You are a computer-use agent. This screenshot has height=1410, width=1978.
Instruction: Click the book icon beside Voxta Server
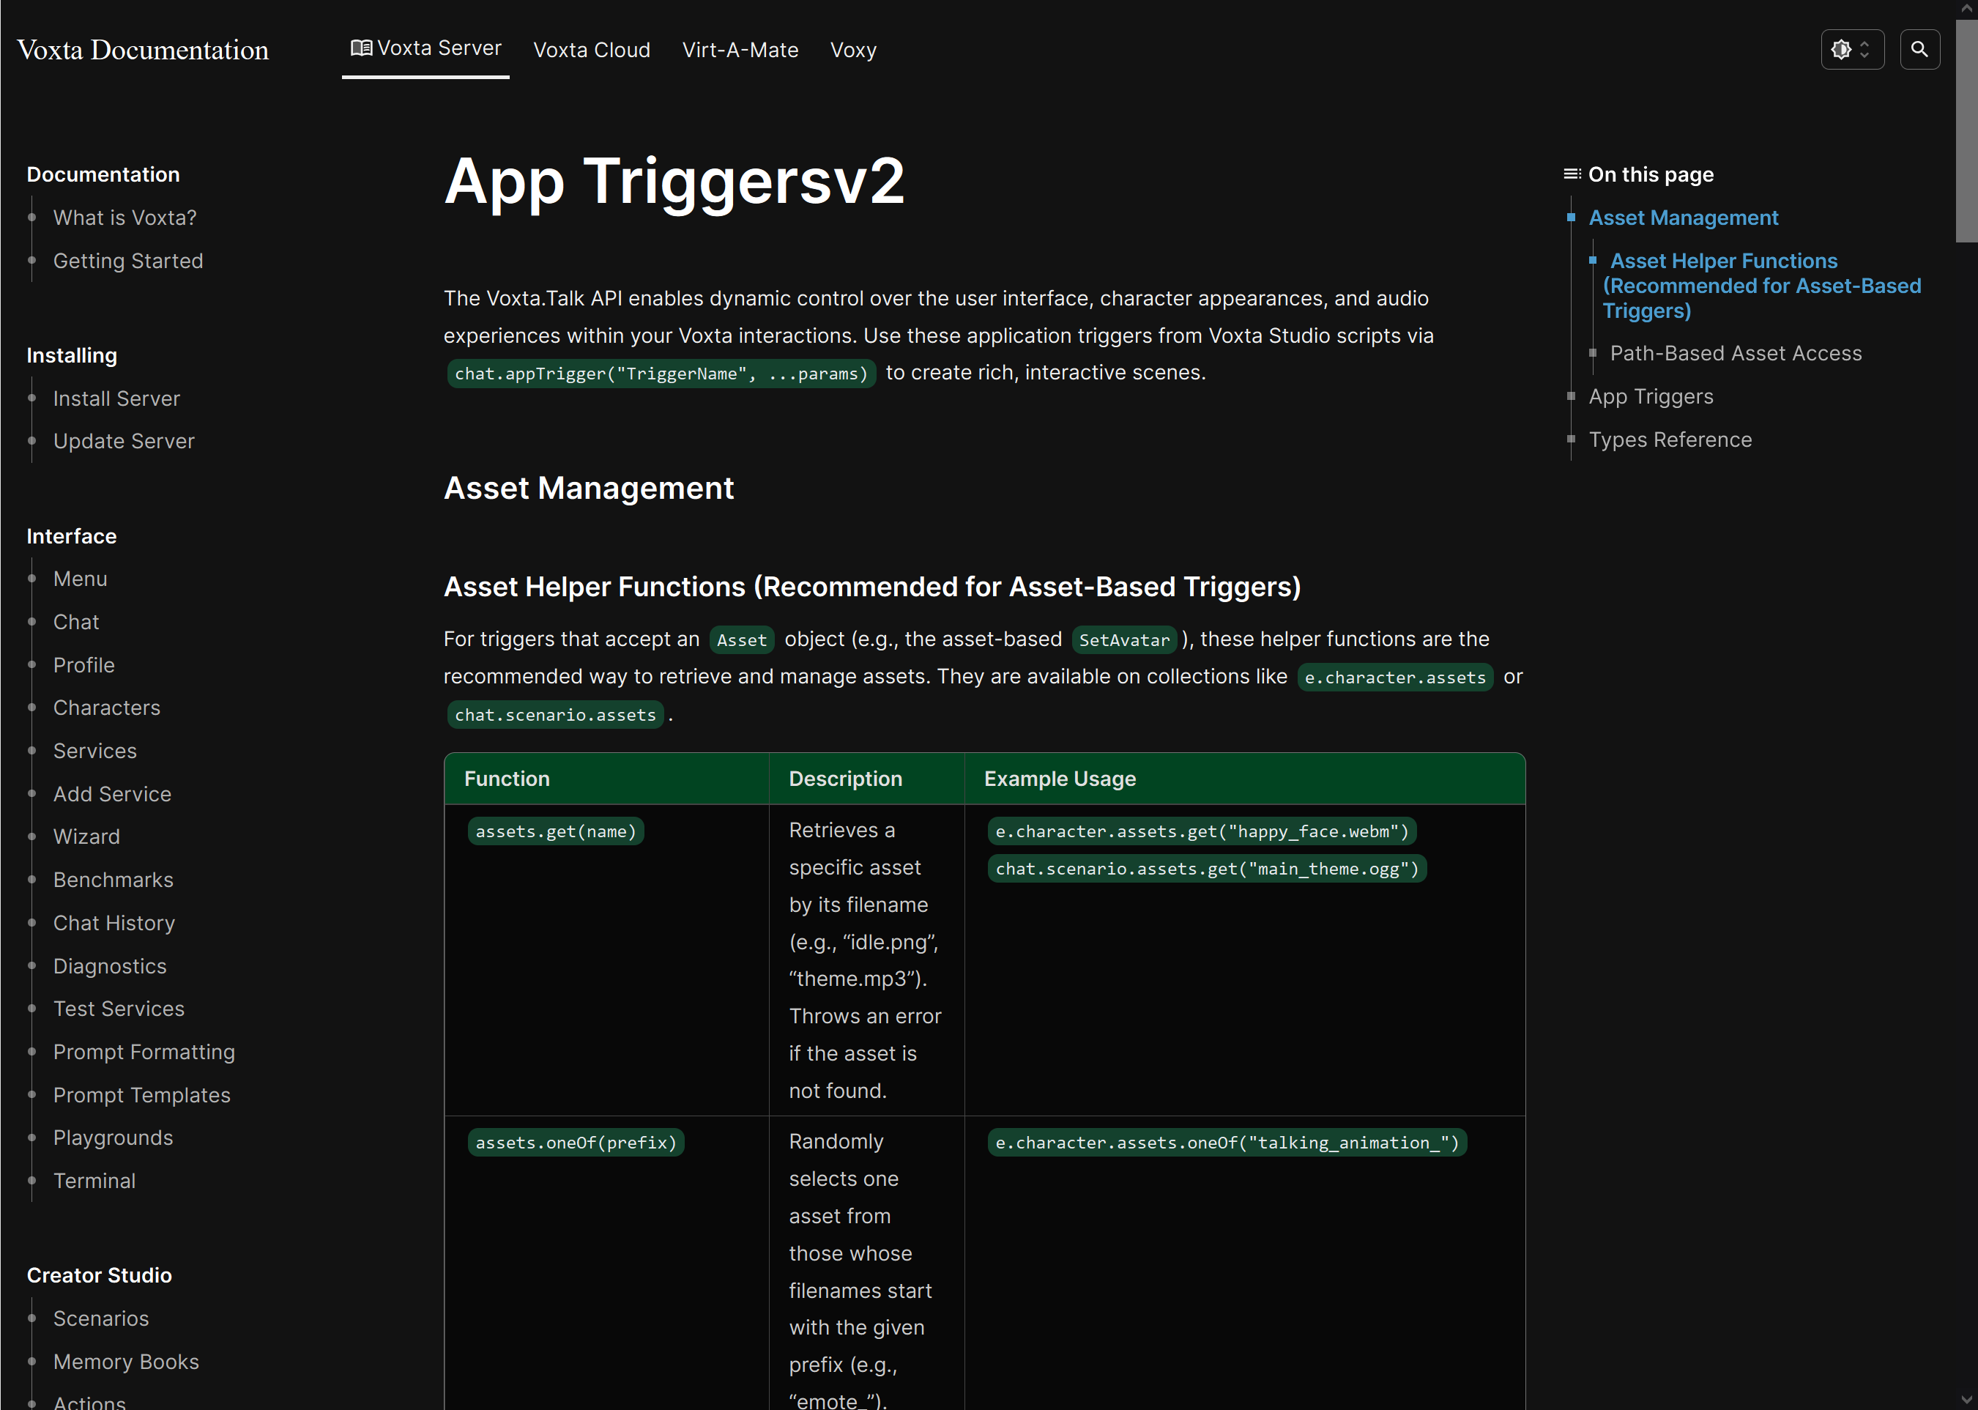coord(361,48)
